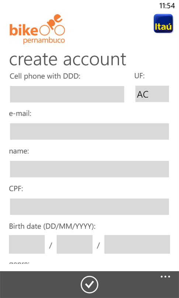Screen dimensions: 179x298
Task: Open the UF state dropdown showing AC
Action: [152, 94]
